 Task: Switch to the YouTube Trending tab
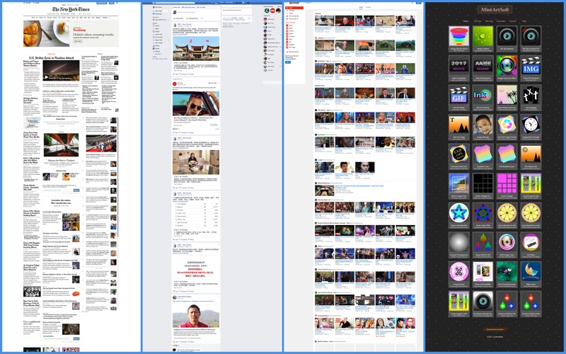point(367,6)
